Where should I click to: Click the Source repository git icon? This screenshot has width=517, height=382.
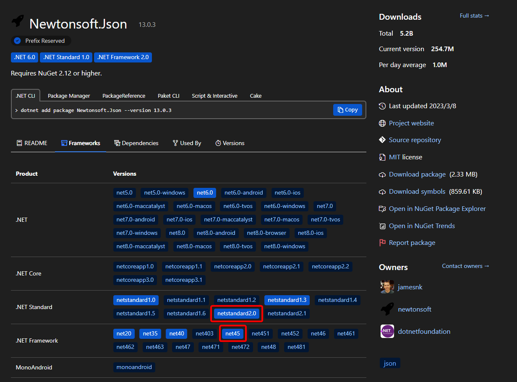[x=382, y=140]
